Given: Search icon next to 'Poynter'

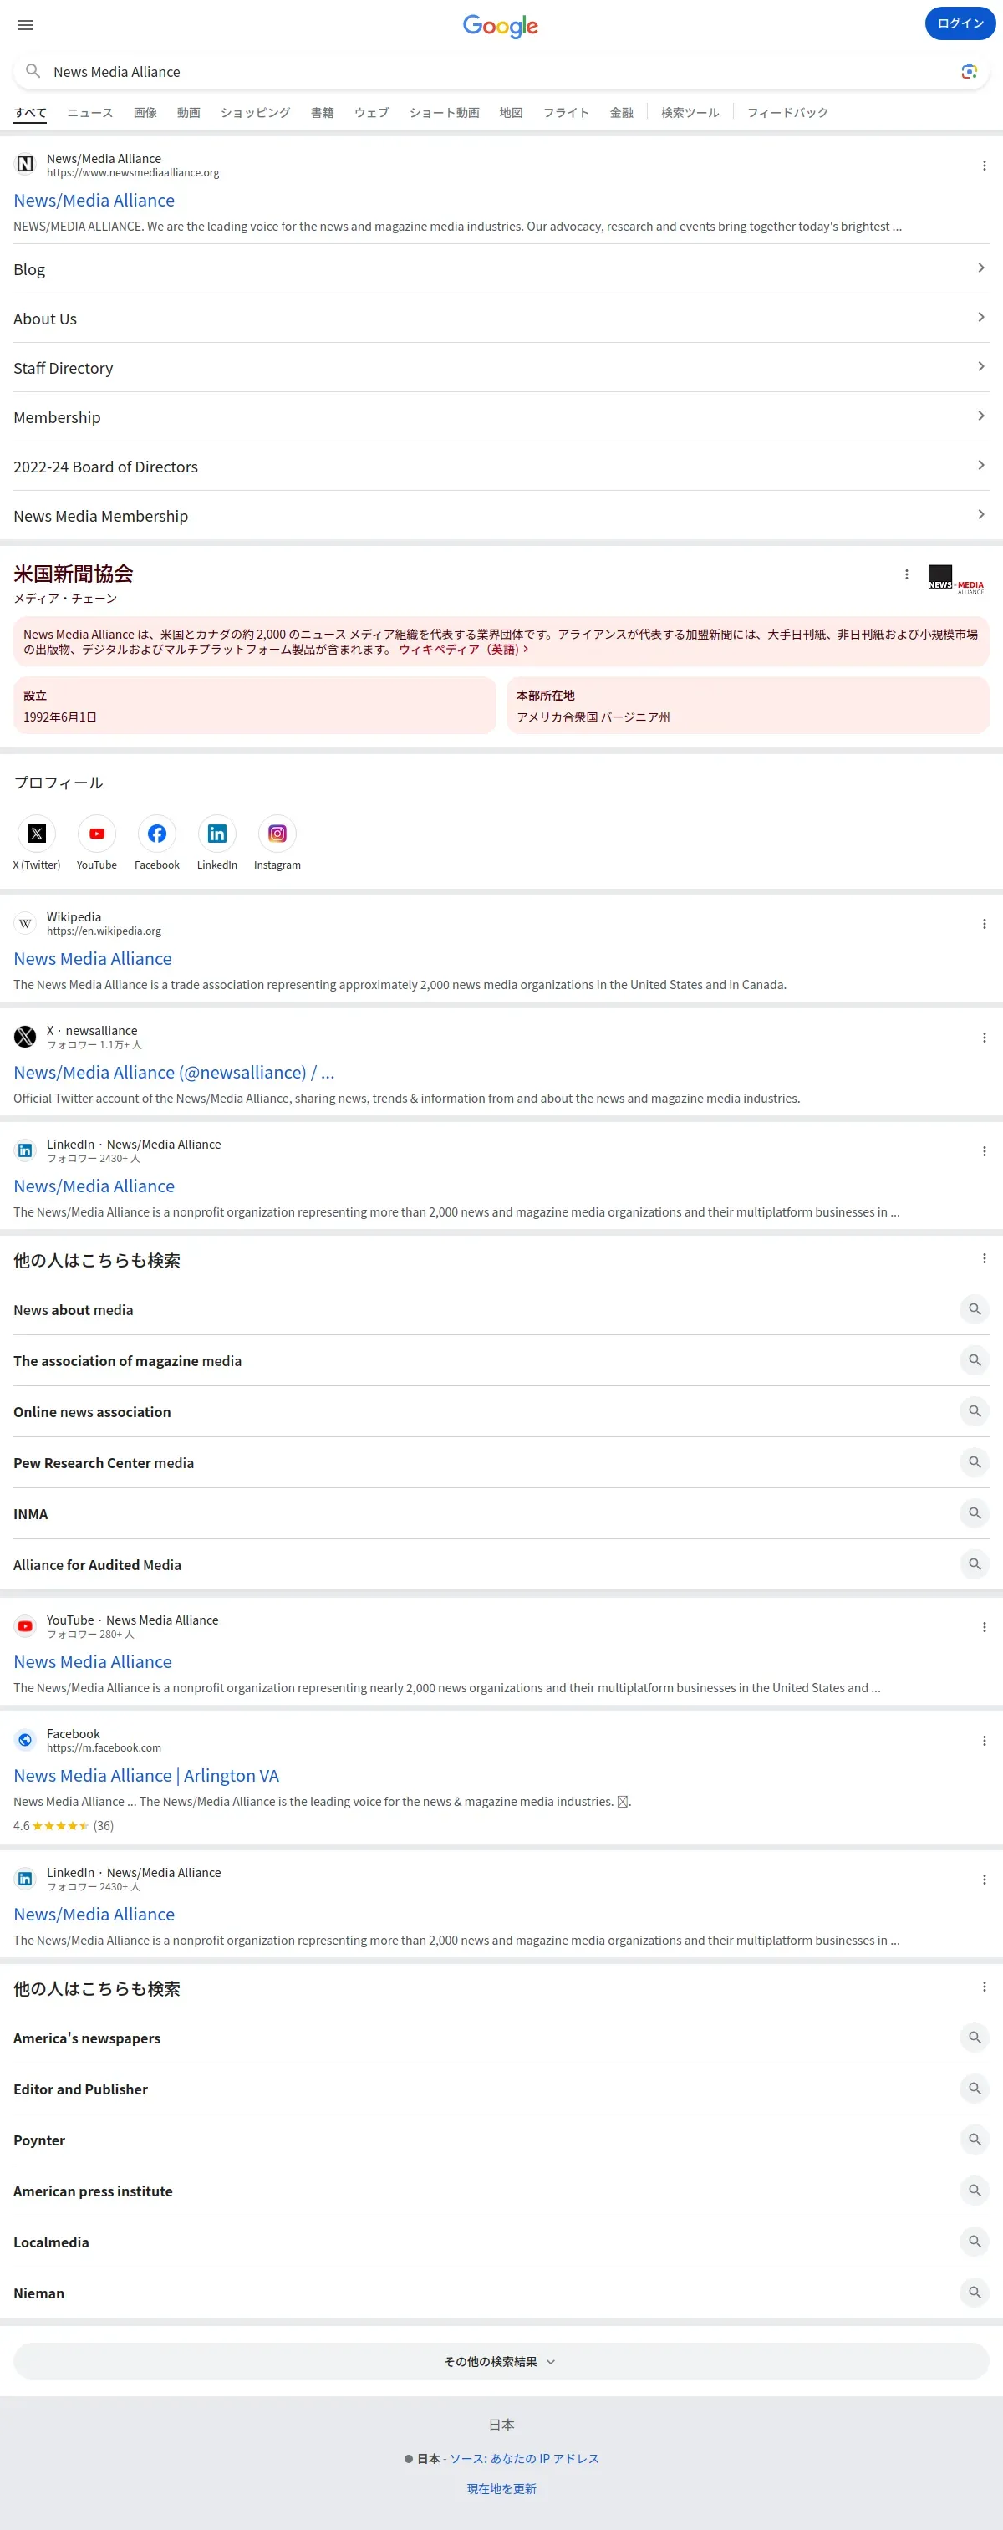Looking at the screenshot, I should pyautogui.click(x=974, y=2140).
